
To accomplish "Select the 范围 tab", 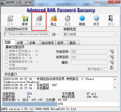I will 9,43.
